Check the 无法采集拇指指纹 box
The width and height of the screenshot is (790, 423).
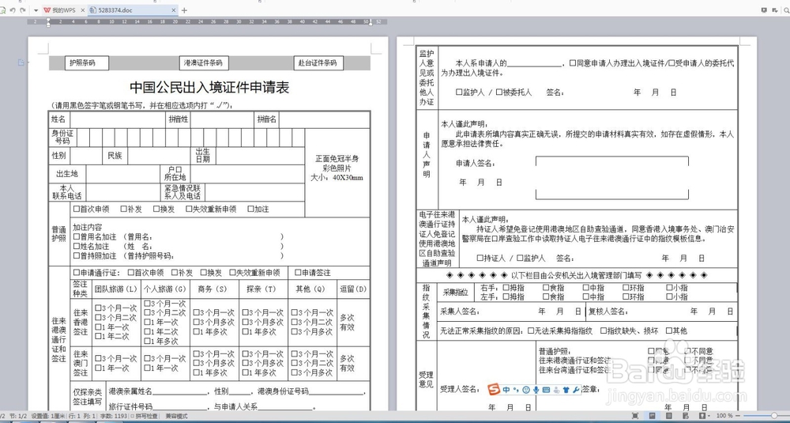(531, 330)
